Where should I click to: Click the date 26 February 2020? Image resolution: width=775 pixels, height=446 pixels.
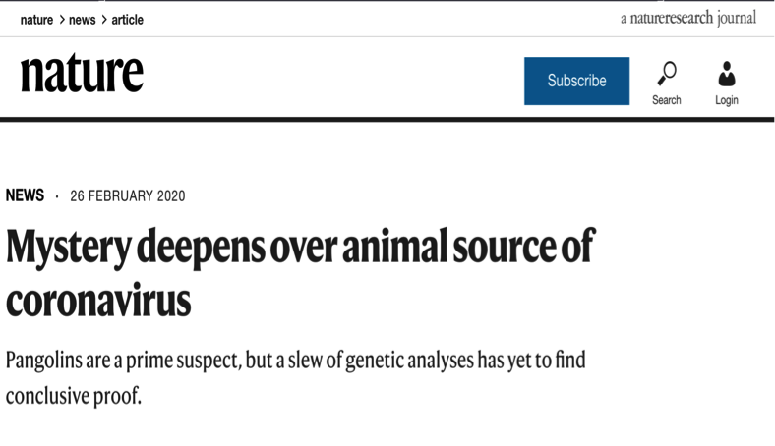pyautogui.click(x=128, y=196)
